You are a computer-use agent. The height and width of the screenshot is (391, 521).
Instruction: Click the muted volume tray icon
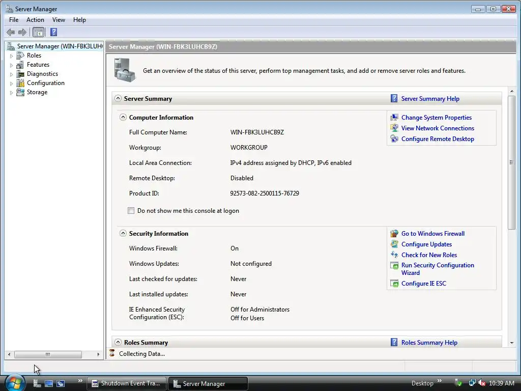(481, 383)
